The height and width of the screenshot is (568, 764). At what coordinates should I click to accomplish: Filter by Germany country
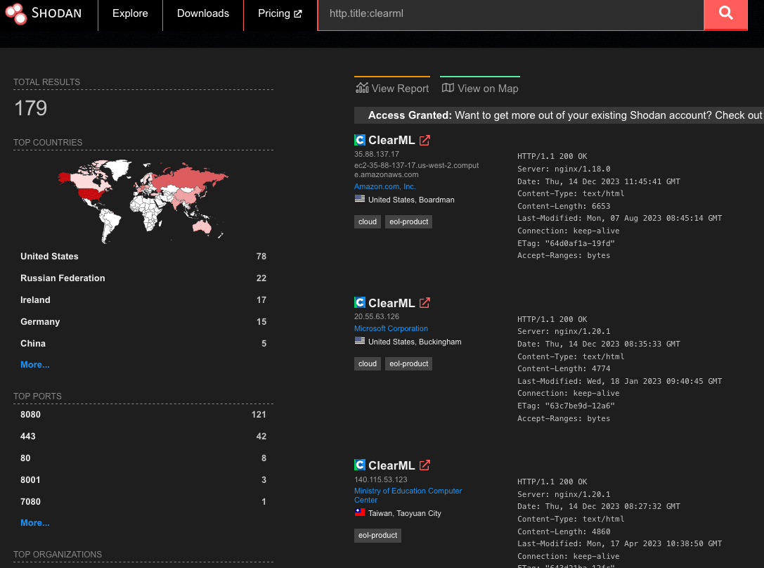coord(143,322)
